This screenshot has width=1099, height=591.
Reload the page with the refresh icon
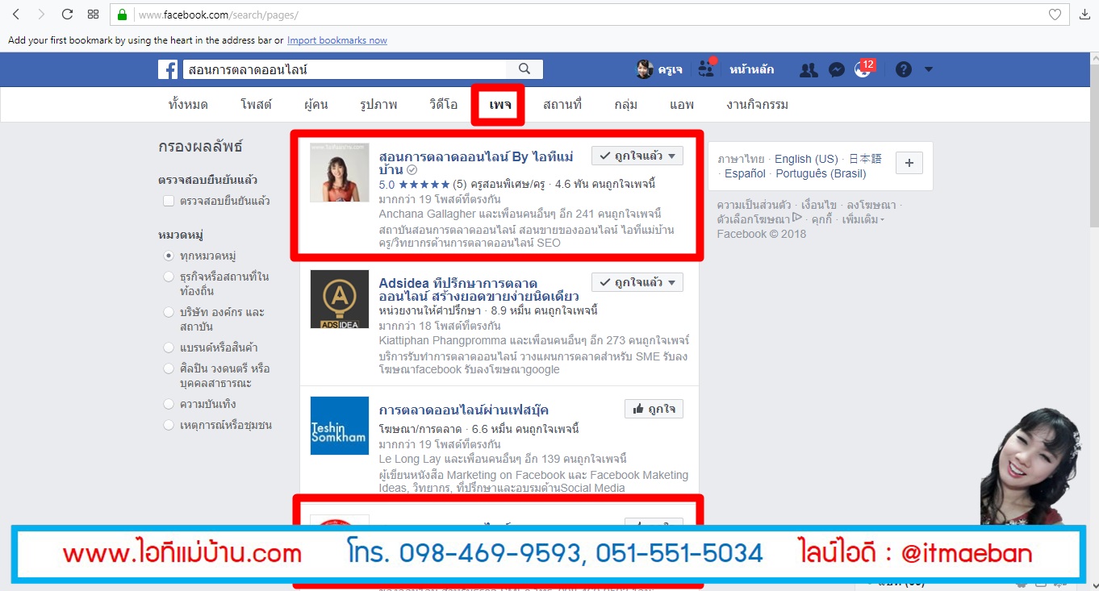pyautogui.click(x=67, y=15)
